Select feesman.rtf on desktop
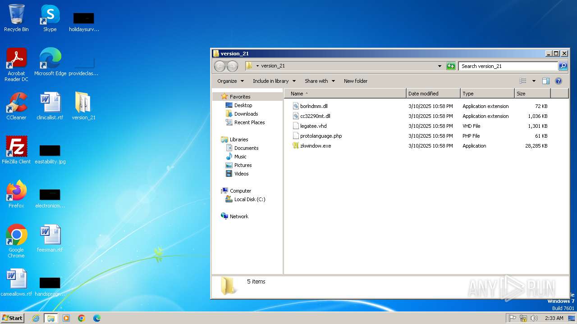 coord(50,238)
